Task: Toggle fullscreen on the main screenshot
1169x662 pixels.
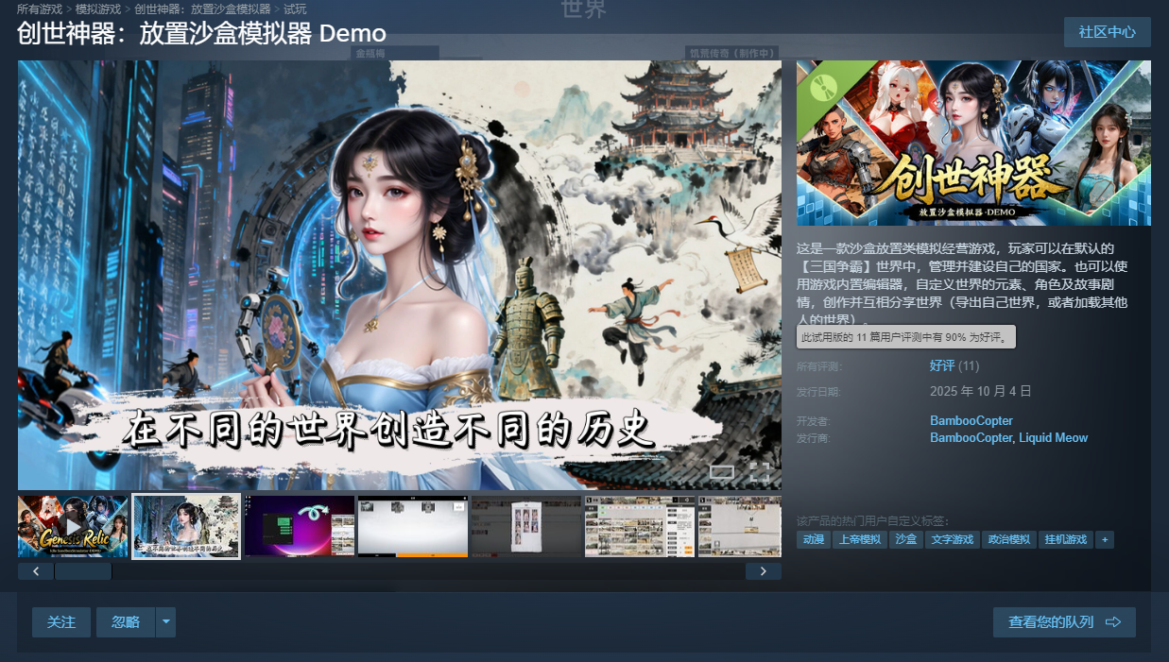Action: (x=760, y=470)
